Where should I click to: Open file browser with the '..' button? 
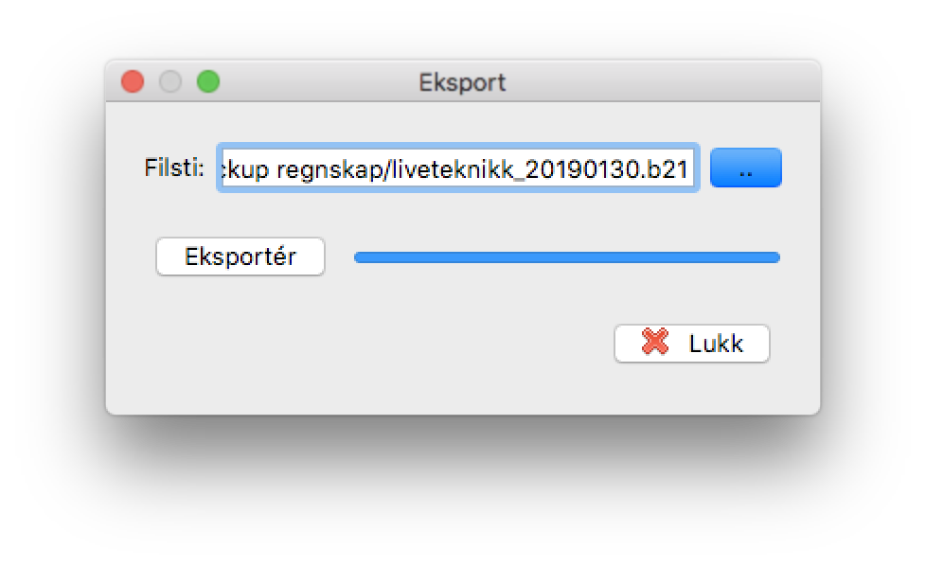(746, 168)
